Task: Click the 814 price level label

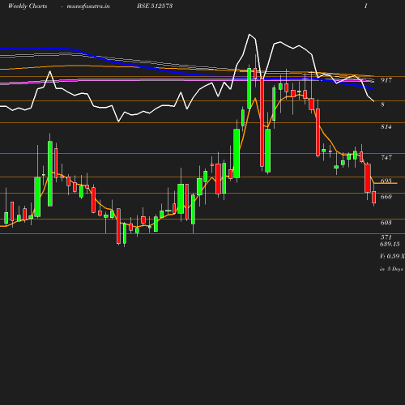Action: click(x=386, y=126)
